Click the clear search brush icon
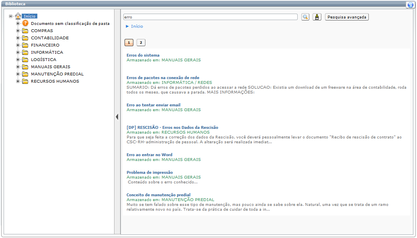 click(317, 17)
